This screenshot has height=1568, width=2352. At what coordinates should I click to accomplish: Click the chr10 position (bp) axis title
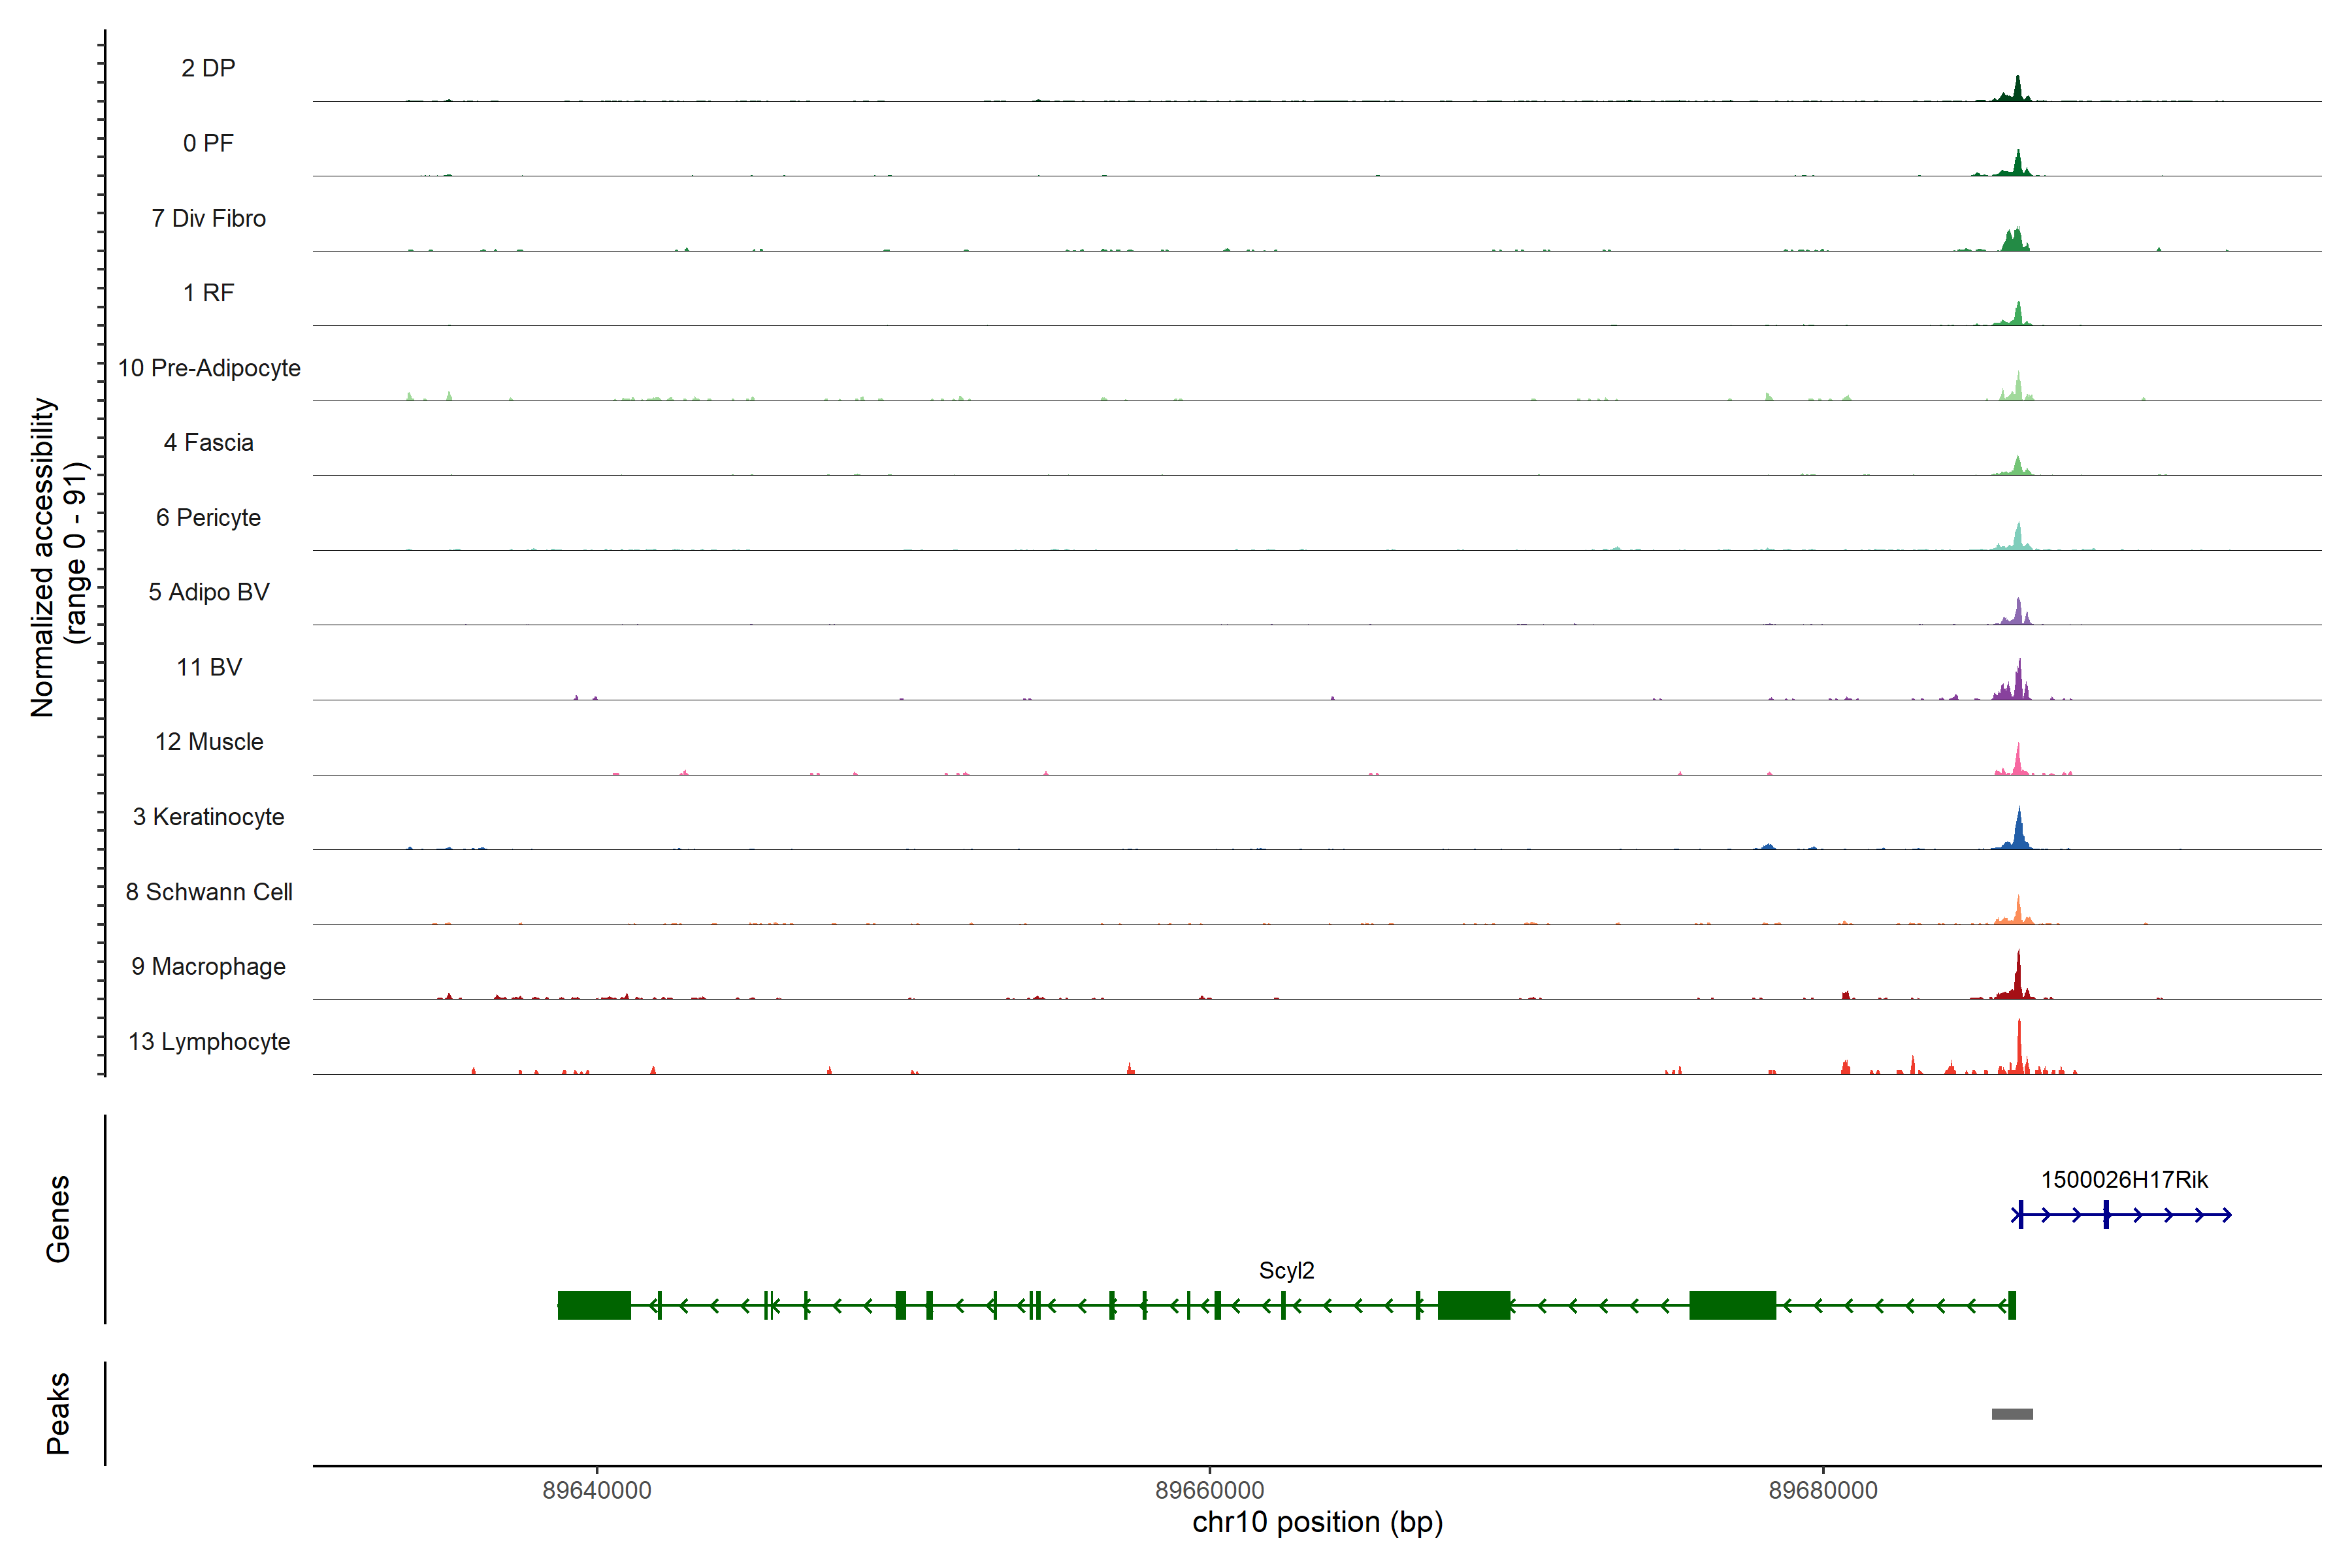(x=1317, y=1522)
